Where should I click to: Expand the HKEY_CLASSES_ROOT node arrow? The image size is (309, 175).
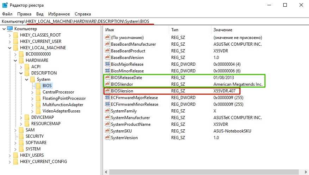click(9, 35)
